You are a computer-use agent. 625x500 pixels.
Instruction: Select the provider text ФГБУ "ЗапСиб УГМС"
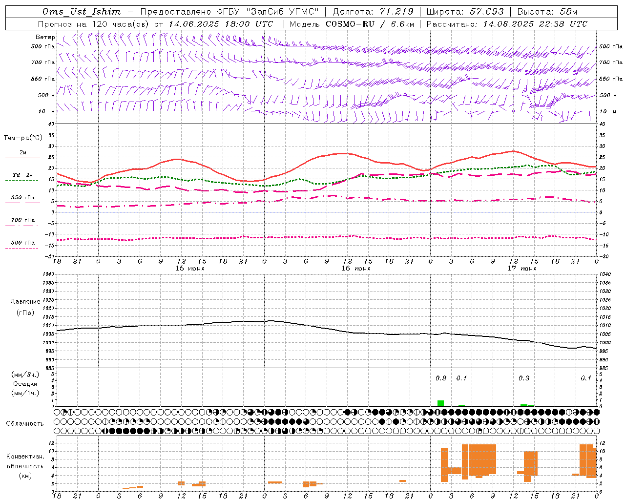[x=268, y=12]
